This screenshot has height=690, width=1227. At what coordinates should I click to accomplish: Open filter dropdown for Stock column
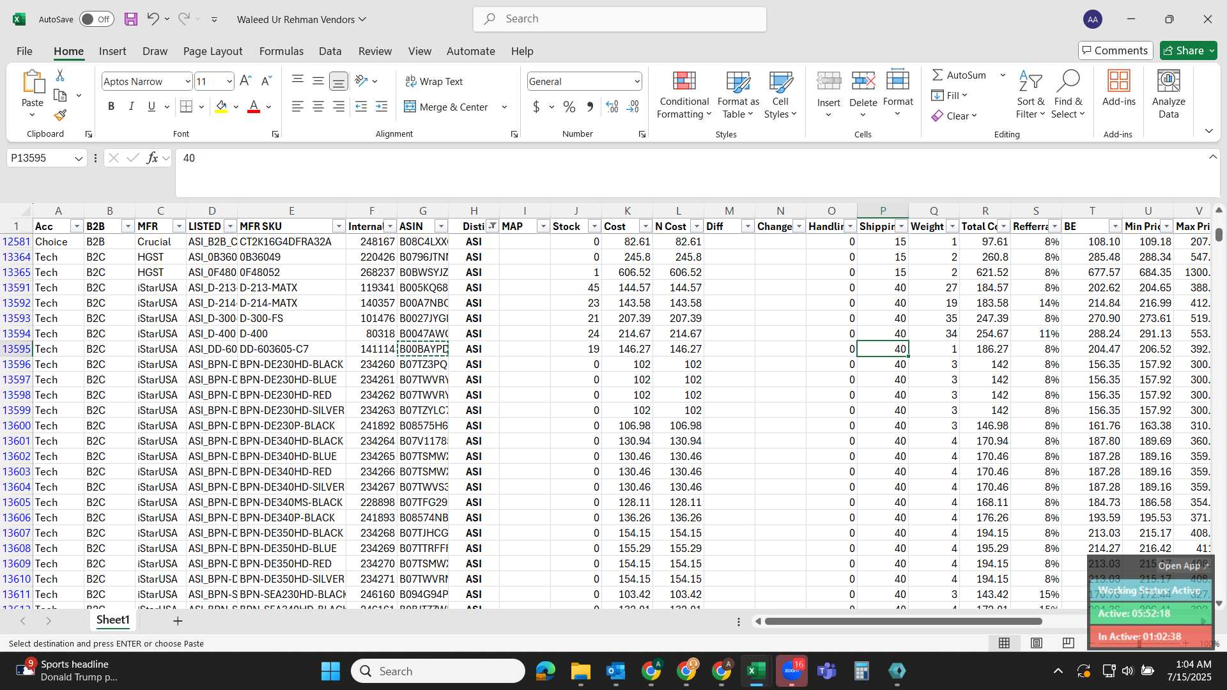[594, 226]
